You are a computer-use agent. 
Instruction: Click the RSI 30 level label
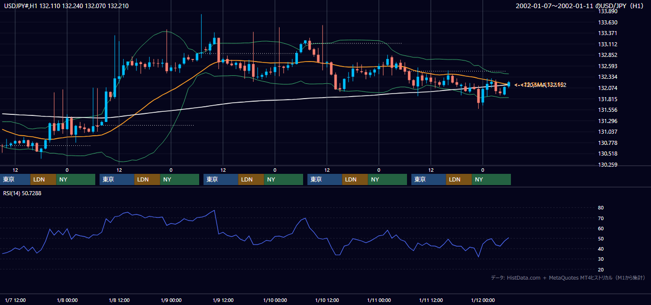tap(601, 259)
